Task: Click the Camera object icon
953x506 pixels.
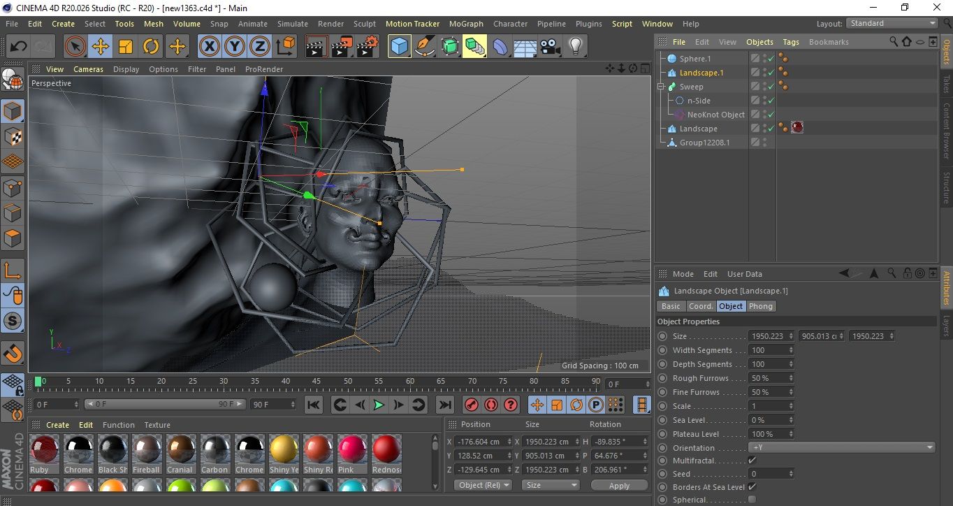Action: tap(550, 47)
